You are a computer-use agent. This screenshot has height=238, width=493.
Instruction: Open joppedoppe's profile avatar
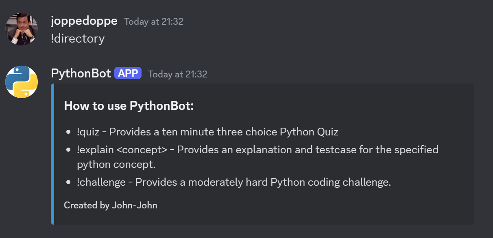(22, 29)
